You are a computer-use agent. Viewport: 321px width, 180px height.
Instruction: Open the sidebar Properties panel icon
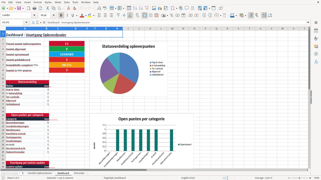click(x=316, y=31)
